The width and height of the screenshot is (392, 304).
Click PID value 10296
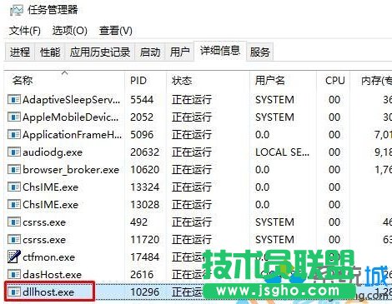[x=145, y=292]
